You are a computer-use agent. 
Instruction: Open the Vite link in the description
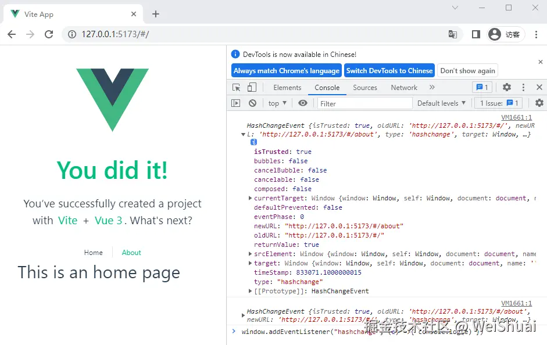[x=67, y=221]
